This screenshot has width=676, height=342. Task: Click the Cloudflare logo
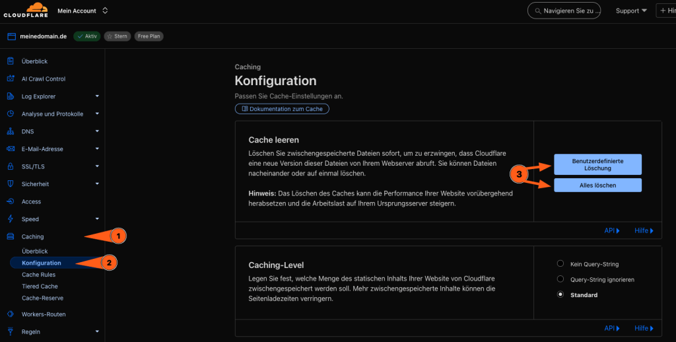coord(25,10)
